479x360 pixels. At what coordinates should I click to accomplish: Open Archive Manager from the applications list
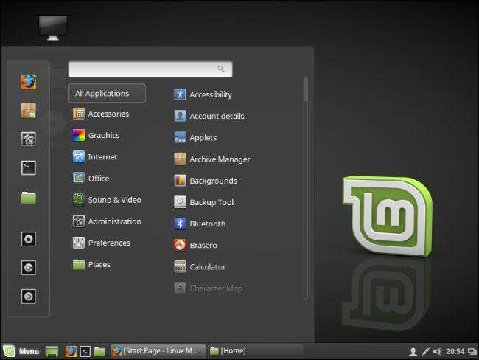click(219, 159)
